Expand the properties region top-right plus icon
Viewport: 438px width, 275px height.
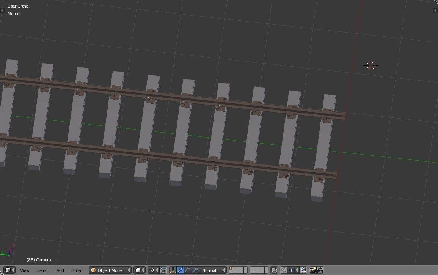pyautogui.click(x=435, y=11)
